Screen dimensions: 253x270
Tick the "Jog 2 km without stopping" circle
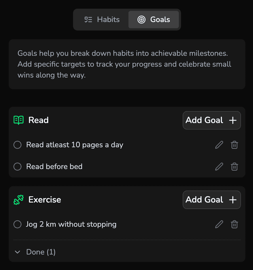[x=17, y=224]
